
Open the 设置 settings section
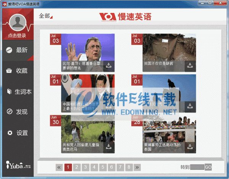pyautogui.click(x=17, y=133)
